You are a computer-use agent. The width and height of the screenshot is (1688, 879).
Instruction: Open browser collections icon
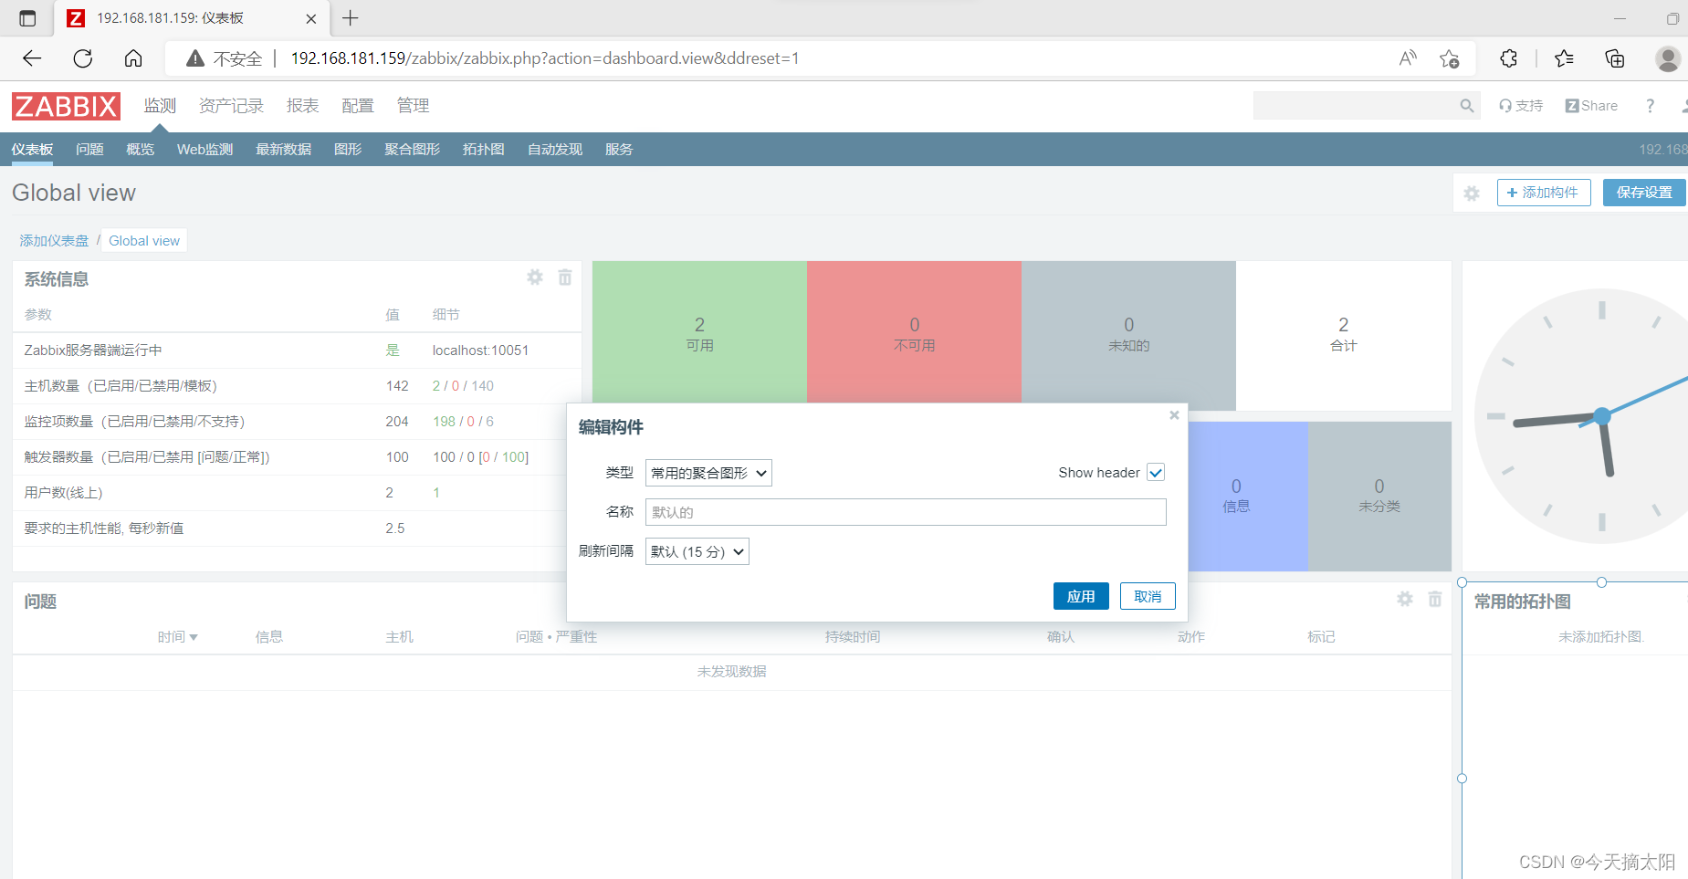click(x=1615, y=58)
